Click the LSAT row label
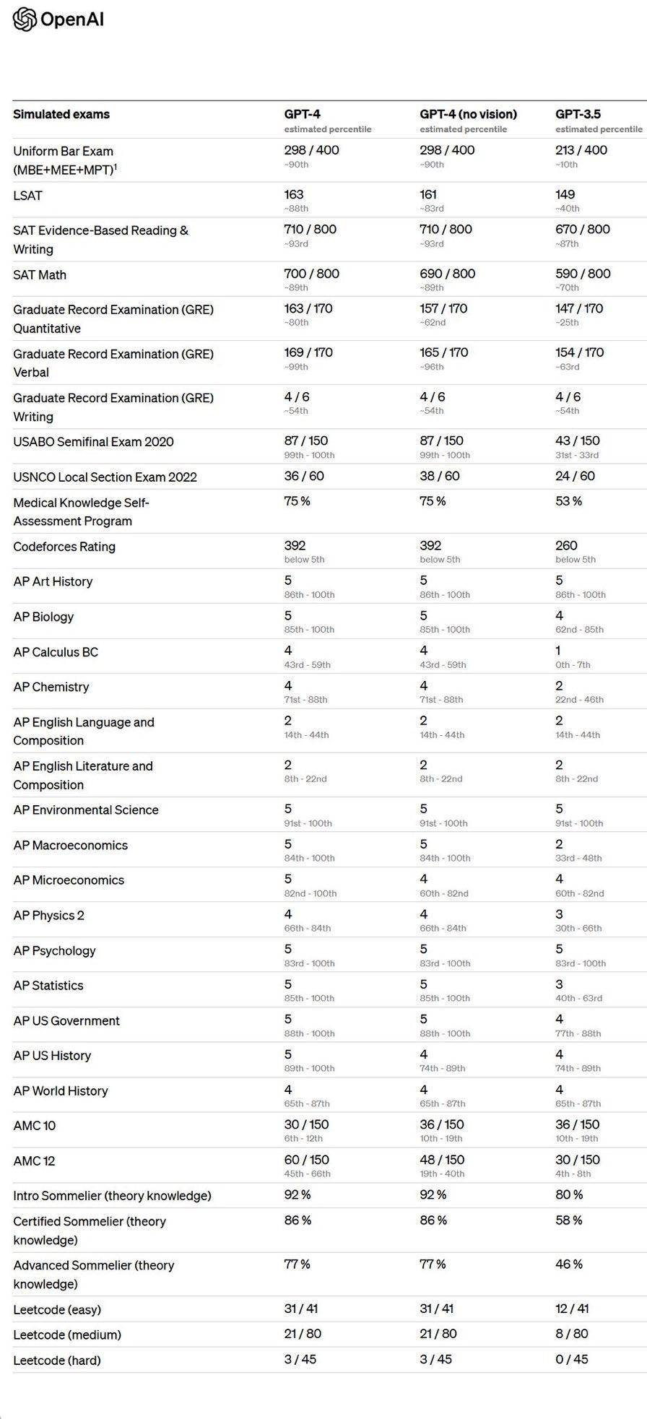Viewport: 647px width, 1419px height. click(27, 196)
